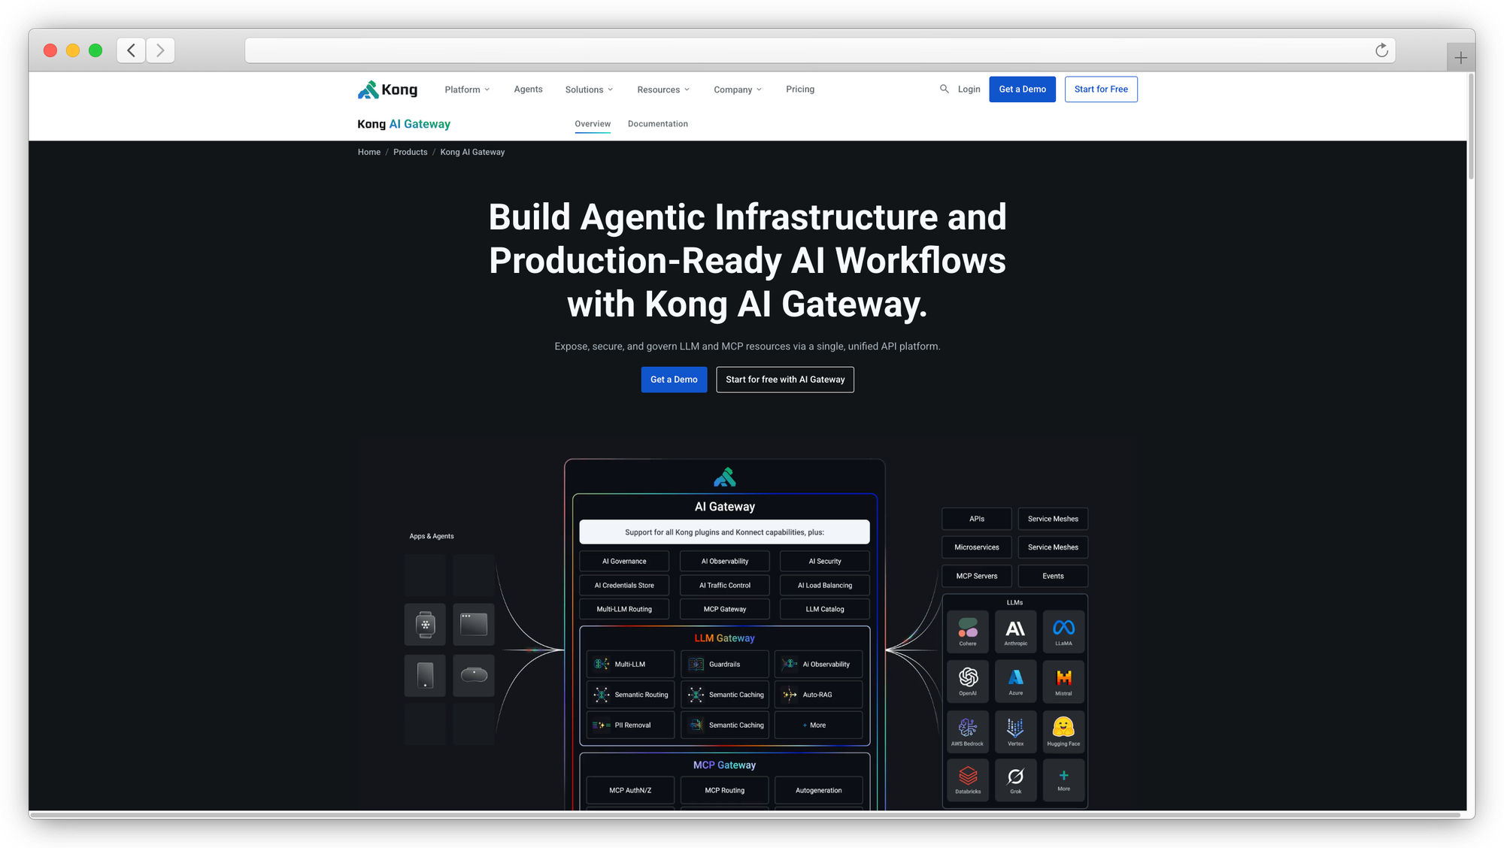The height and width of the screenshot is (848, 1504).
Task: Click the page vertical scrollbar
Action: coord(1470,126)
